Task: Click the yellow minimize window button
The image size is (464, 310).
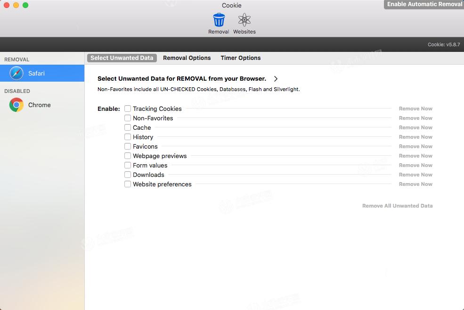Action: point(16,5)
